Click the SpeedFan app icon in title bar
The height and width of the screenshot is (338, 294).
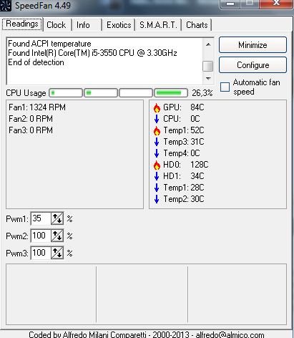click(6, 5)
